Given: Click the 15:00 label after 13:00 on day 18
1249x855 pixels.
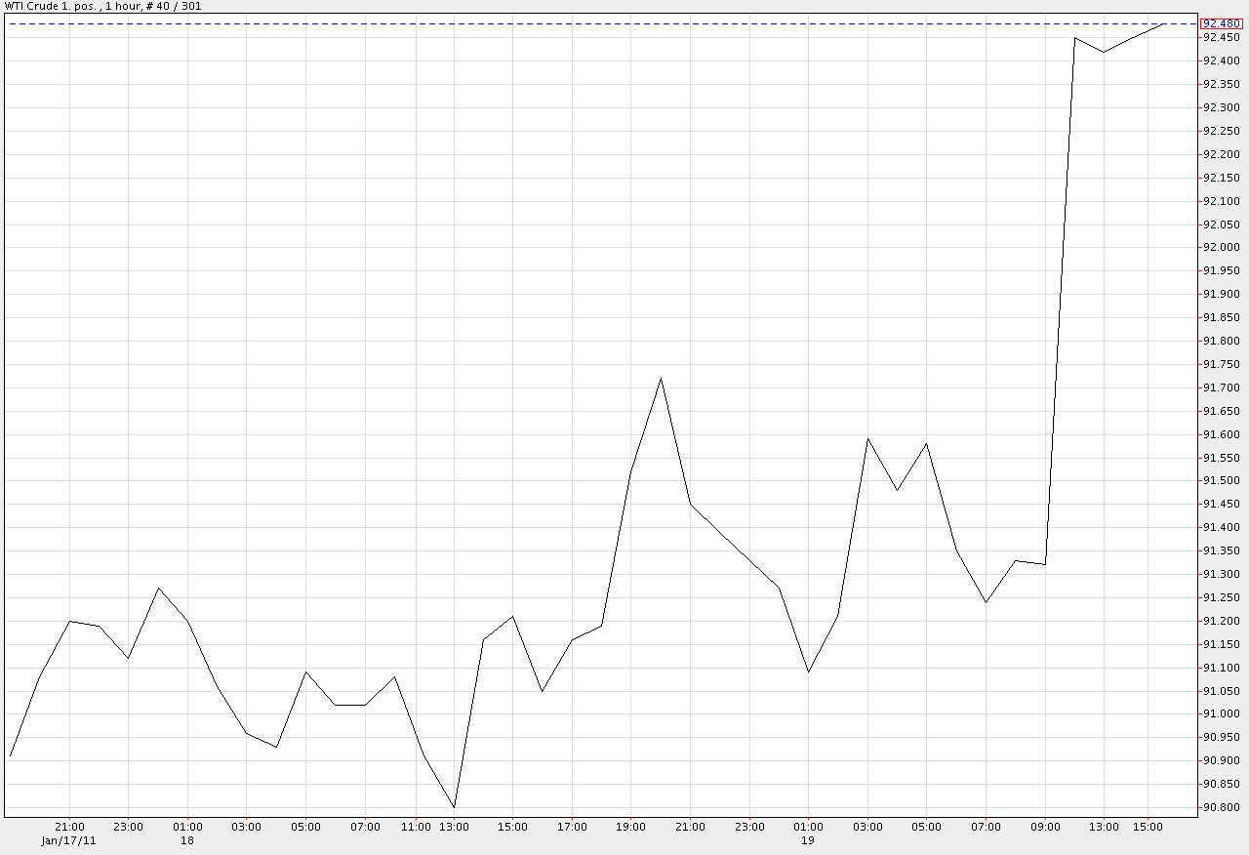Looking at the screenshot, I should [512, 827].
